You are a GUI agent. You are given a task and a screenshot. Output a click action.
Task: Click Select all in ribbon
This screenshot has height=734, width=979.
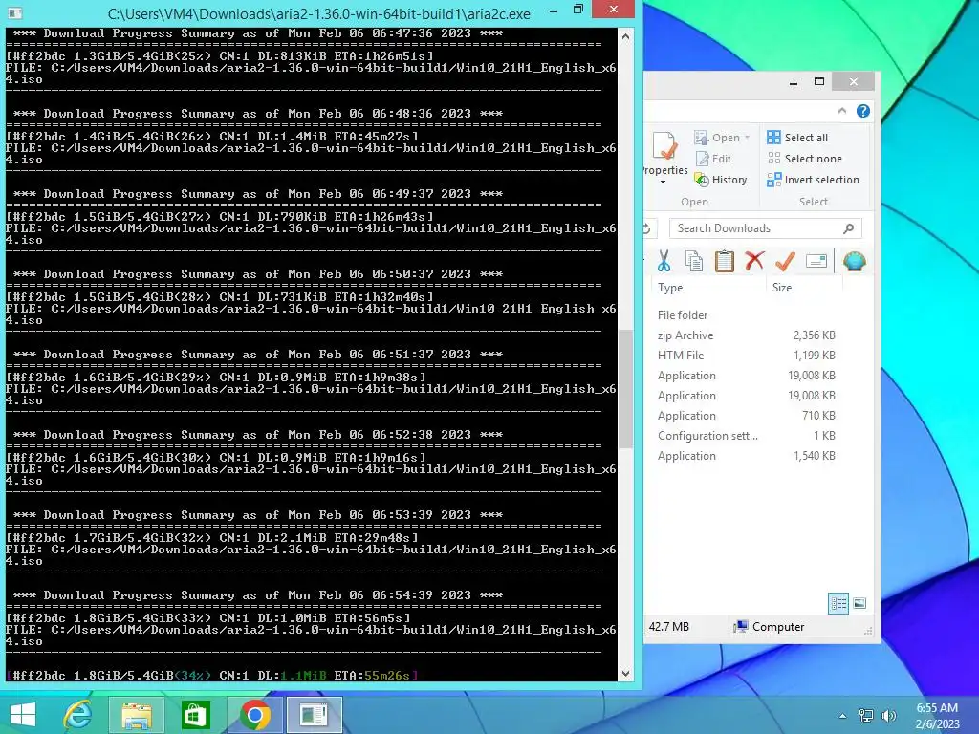click(797, 138)
